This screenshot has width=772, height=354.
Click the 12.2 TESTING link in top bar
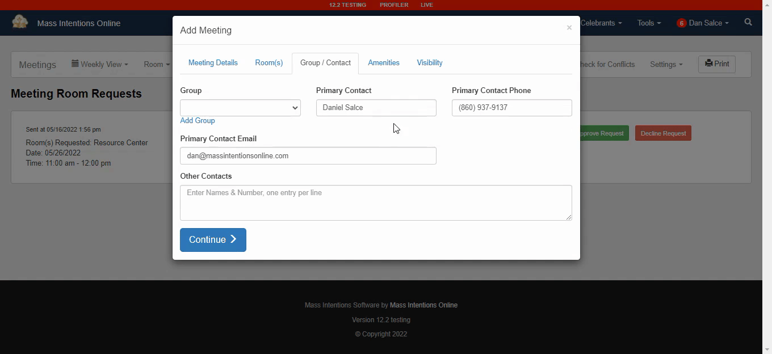coord(347,5)
